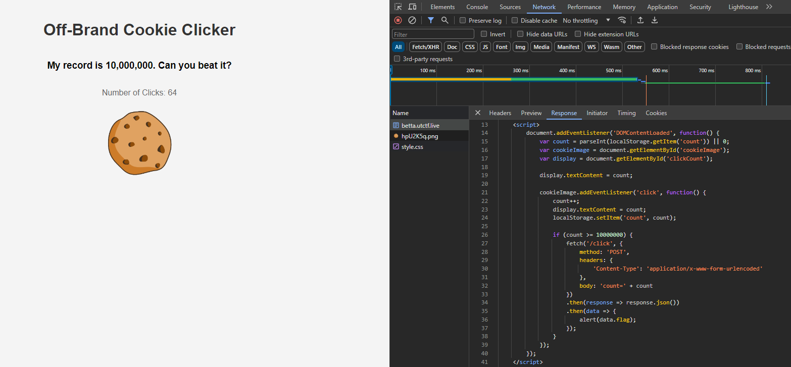The height and width of the screenshot is (367, 791).
Task: Filter requests by Fetch/XHR
Action: pyautogui.click(x=425, y=47)
